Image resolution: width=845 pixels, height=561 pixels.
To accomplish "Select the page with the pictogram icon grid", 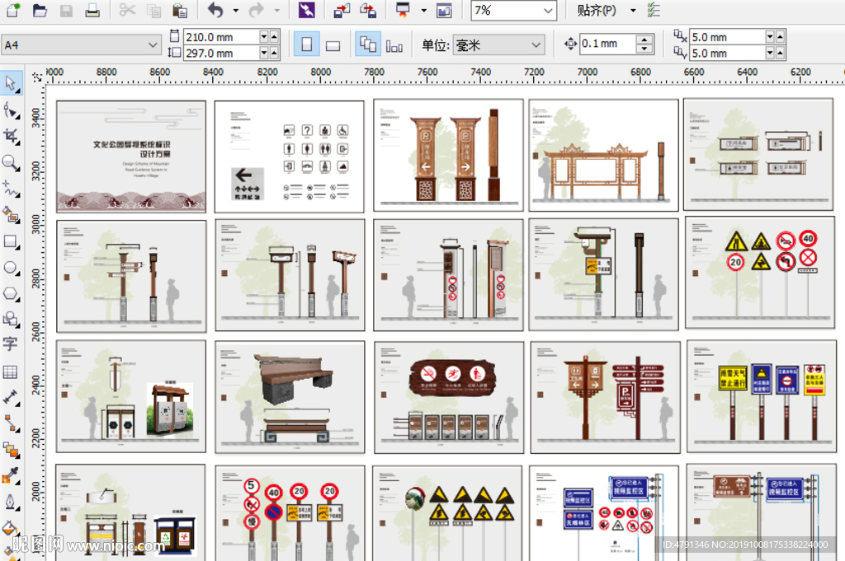I will [x=290, y=157].
